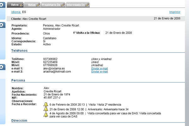Click the pencil icon on Interesado En tab
The height and width of the screenshot is (126, 189).
point(87,5)
